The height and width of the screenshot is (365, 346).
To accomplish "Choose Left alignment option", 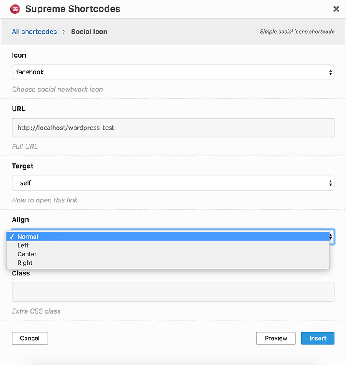I will click(x=23, y=245).
